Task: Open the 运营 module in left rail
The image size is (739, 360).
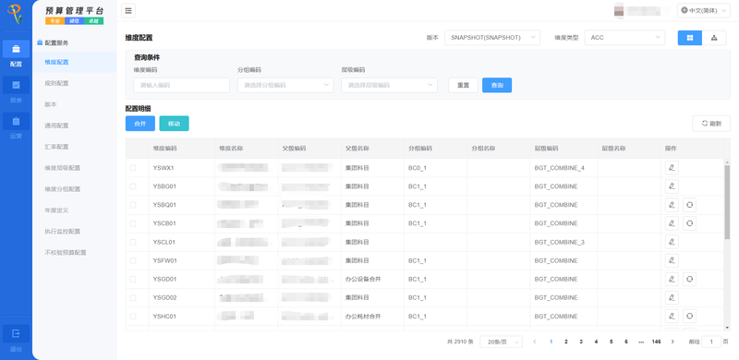Action: 16,126
